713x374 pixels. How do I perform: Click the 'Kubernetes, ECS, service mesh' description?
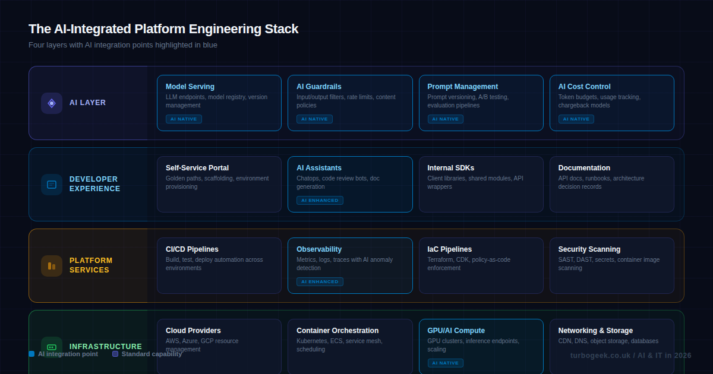click(340, 345)
